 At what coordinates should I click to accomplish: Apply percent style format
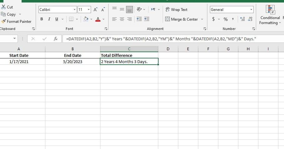pyautogui.click(x=226, y=19)
